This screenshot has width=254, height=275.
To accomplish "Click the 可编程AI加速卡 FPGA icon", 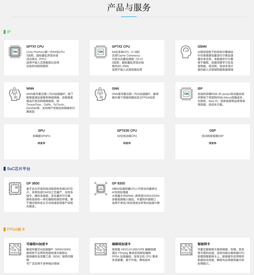I will 15,249.
